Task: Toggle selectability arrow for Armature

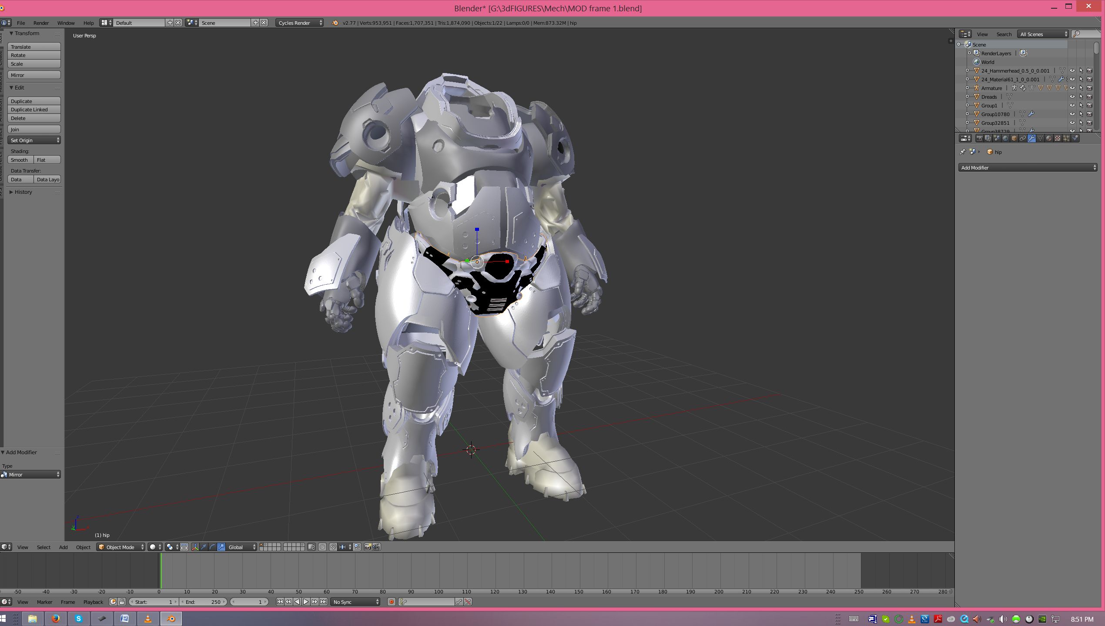Action: click(x=1081, y=88)
